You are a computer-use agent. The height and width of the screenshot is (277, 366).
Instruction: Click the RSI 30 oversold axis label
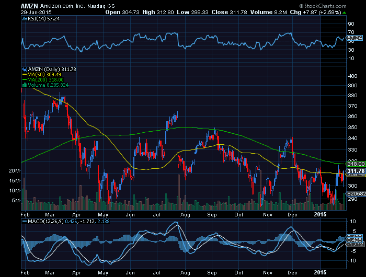click(x=351, y=50)
